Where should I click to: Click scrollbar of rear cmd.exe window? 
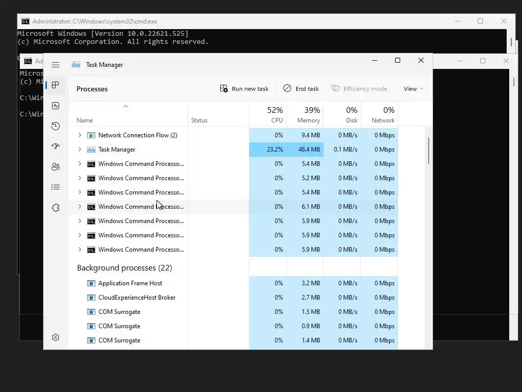(511, 42)
